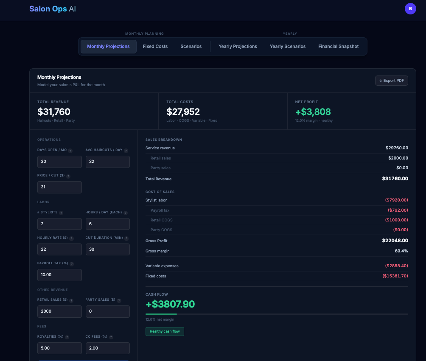
Task: Show help icon for Retail Sales
Action: tap(71, 301)
